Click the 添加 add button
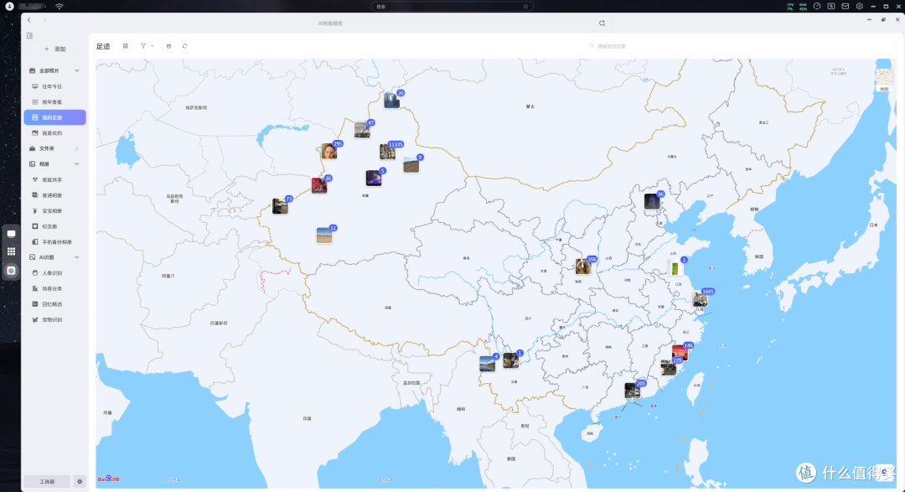 54,49
